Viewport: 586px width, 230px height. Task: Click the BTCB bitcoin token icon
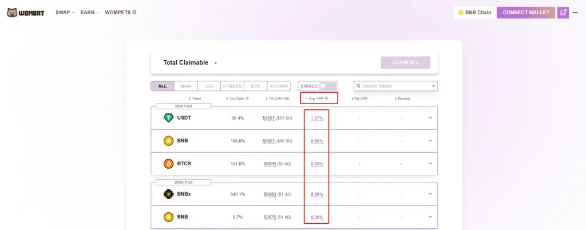coord(169,164)
